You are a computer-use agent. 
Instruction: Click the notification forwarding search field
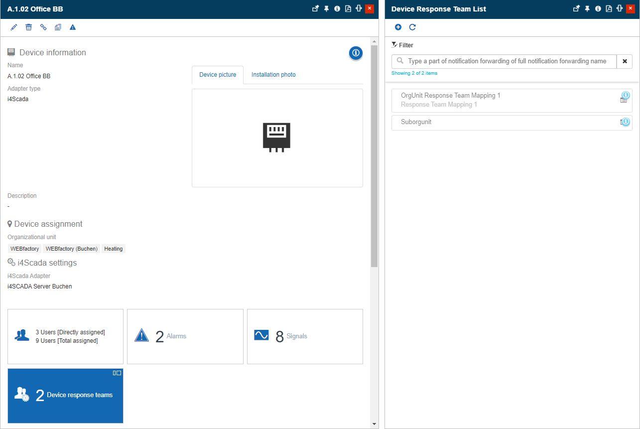[x=508, y=61]
